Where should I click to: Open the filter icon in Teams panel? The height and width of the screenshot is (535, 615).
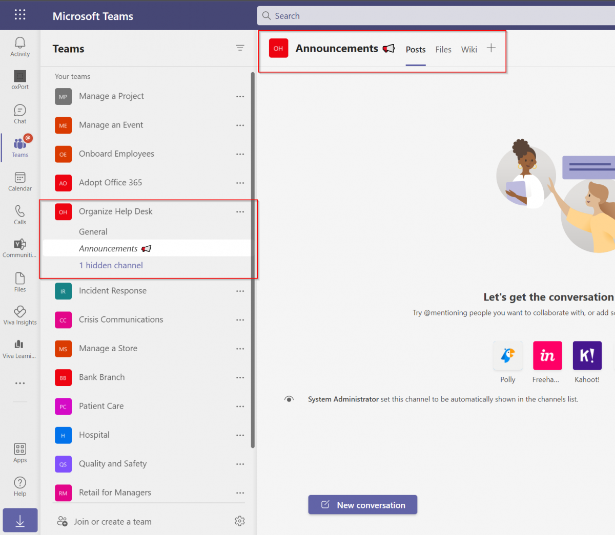click(x=240, y=48)
